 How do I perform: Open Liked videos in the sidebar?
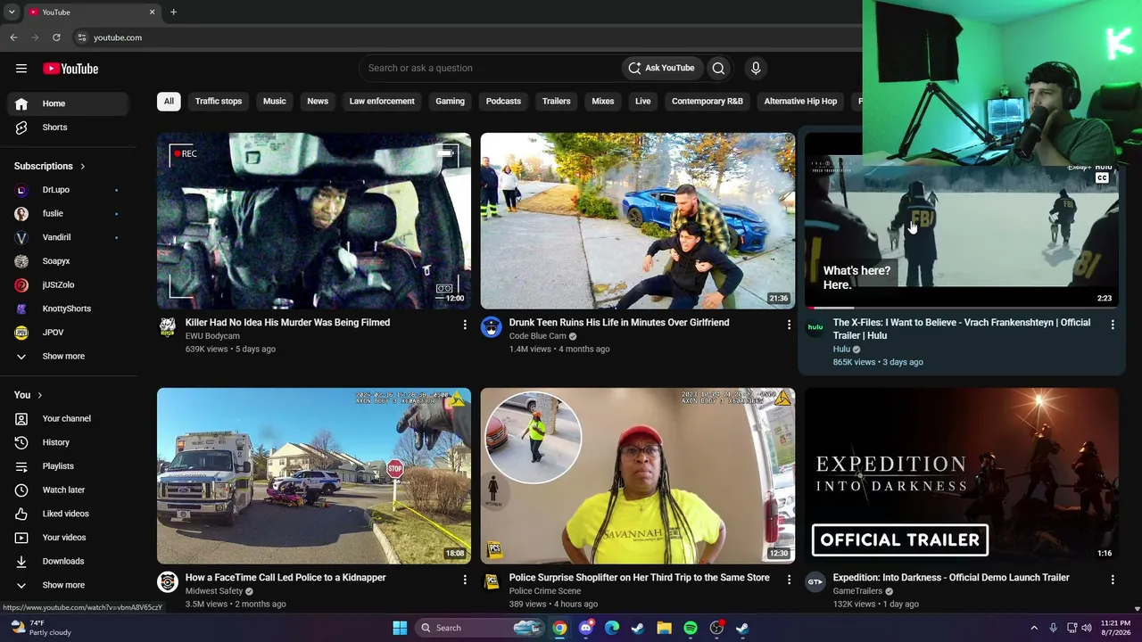coord(69,514)
